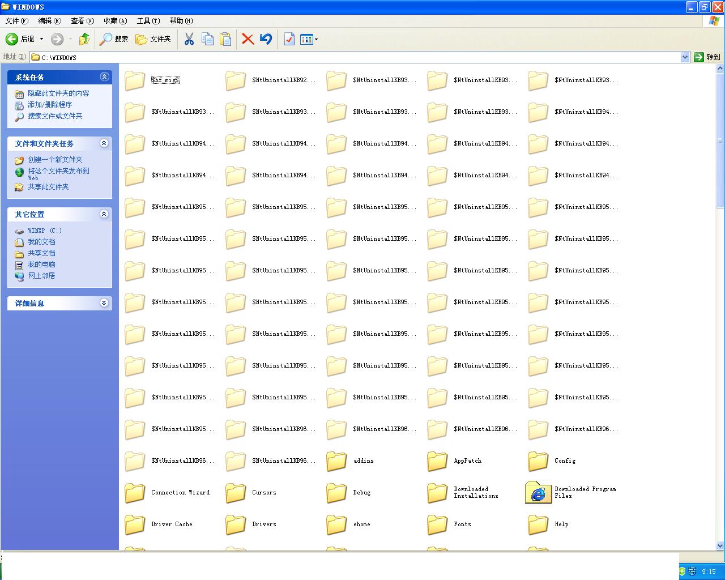This screenshot has width=725, height=580.
Task: Expand the address bar dropdown list
Action: [685, 57]
